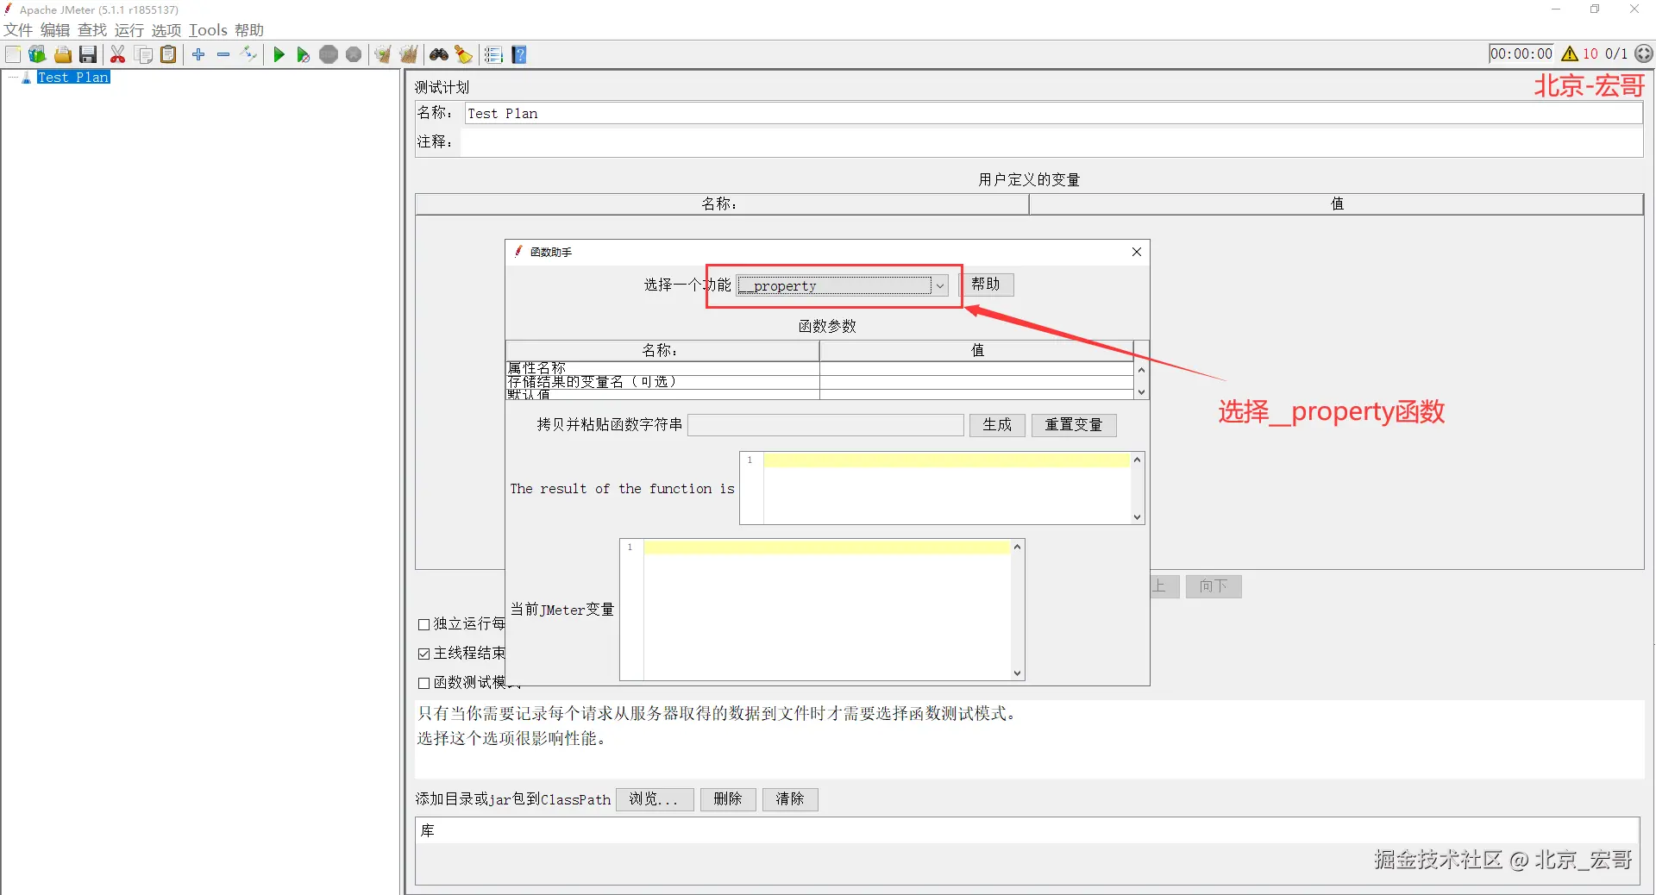This screenshot has width=1656, height=895.
Task: Click the 生成 button
Action: [x=997, y=425]
